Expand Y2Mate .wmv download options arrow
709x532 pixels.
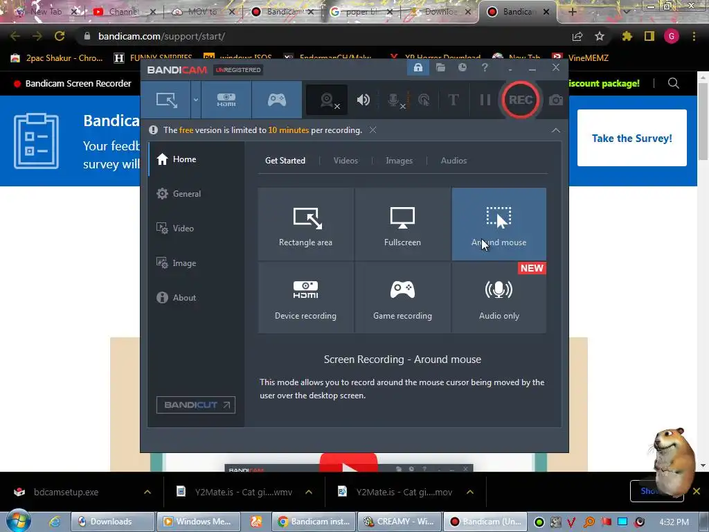pyautogui.click(x=309, y=492)
